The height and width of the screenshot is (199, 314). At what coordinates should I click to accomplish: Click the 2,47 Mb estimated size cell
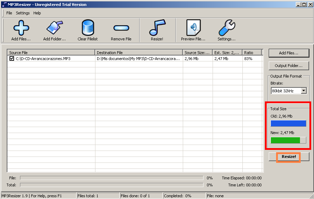pyautogui.click(x=221, y=59)
